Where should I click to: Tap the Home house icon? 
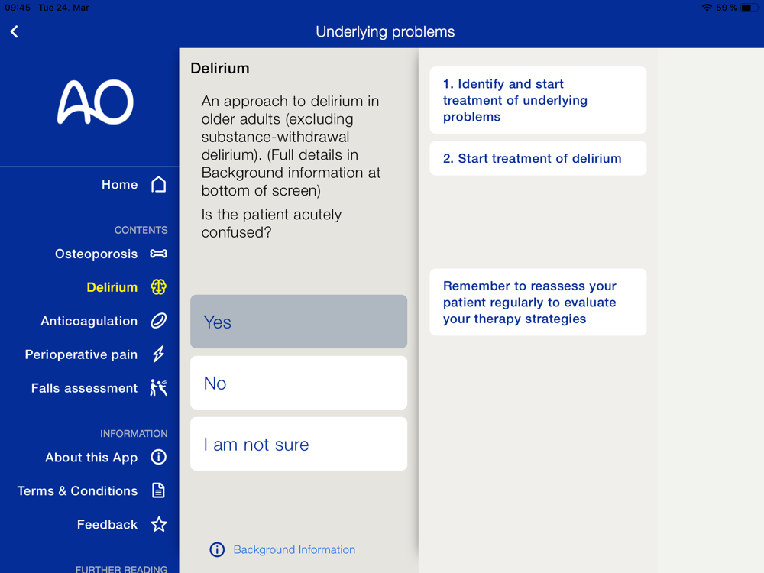point(158,185)
